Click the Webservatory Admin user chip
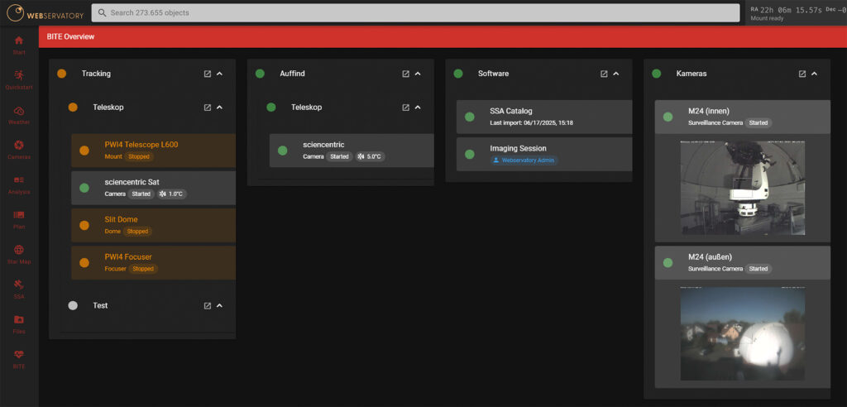 (x=524, y=160)
